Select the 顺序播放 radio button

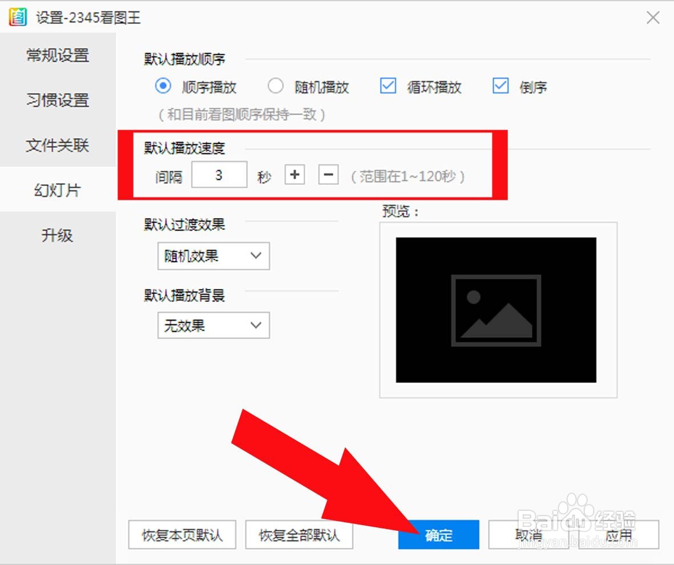(163, 86)
